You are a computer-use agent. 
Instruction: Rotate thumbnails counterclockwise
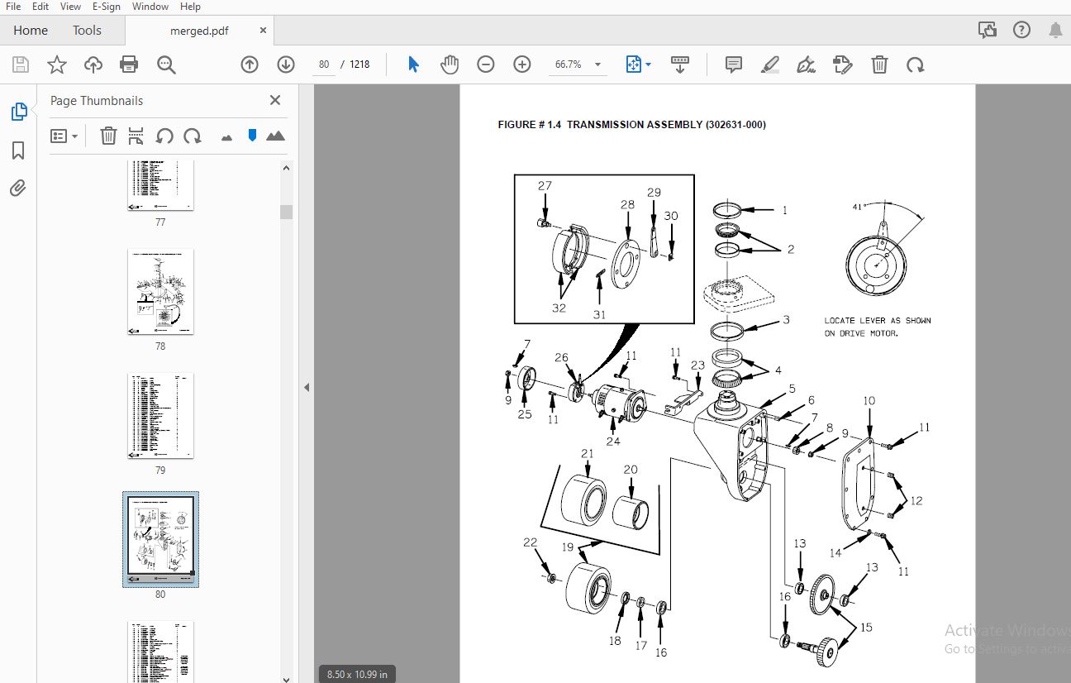pyautogui.click(x=164, y=136)
